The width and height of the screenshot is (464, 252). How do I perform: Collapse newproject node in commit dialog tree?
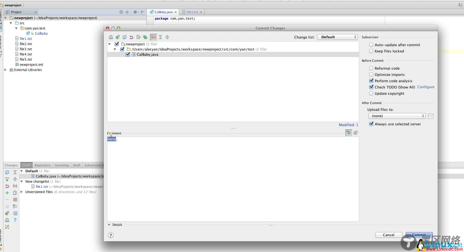click(110, 44)
